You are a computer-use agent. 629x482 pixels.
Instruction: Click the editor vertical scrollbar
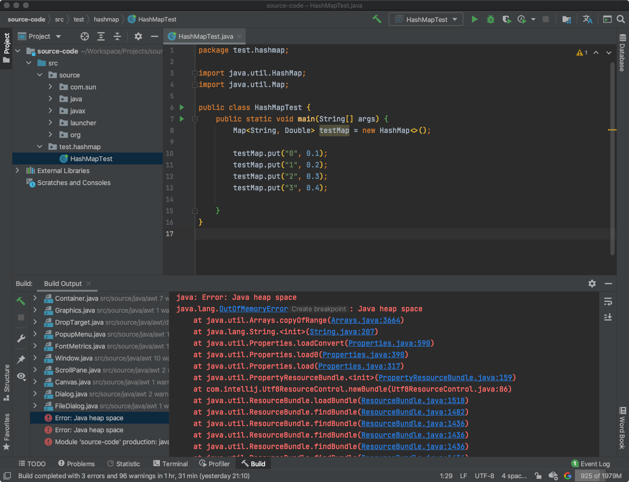click(612, 158)
